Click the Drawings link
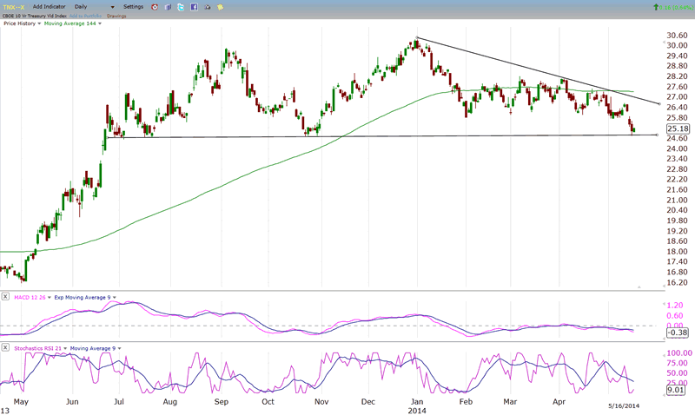This screenshot has width=695, height=415. [116, 16]
